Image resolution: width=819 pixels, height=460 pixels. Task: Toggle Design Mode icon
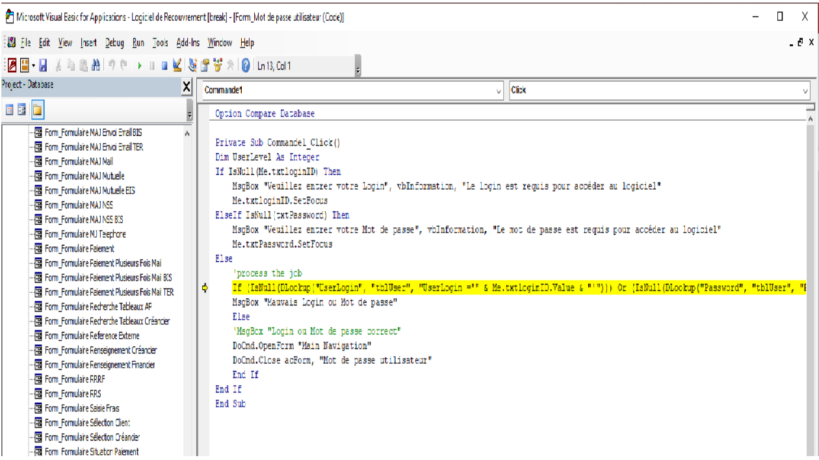(177, 66)
